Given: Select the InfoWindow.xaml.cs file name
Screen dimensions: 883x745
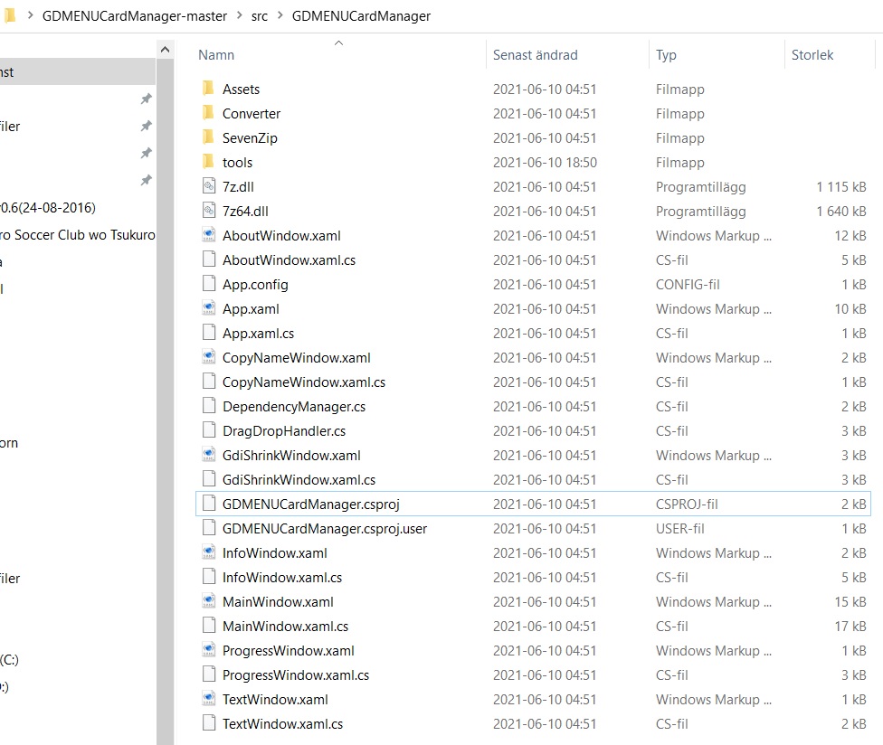Looking at the screenshot, I should pos(282,578).
